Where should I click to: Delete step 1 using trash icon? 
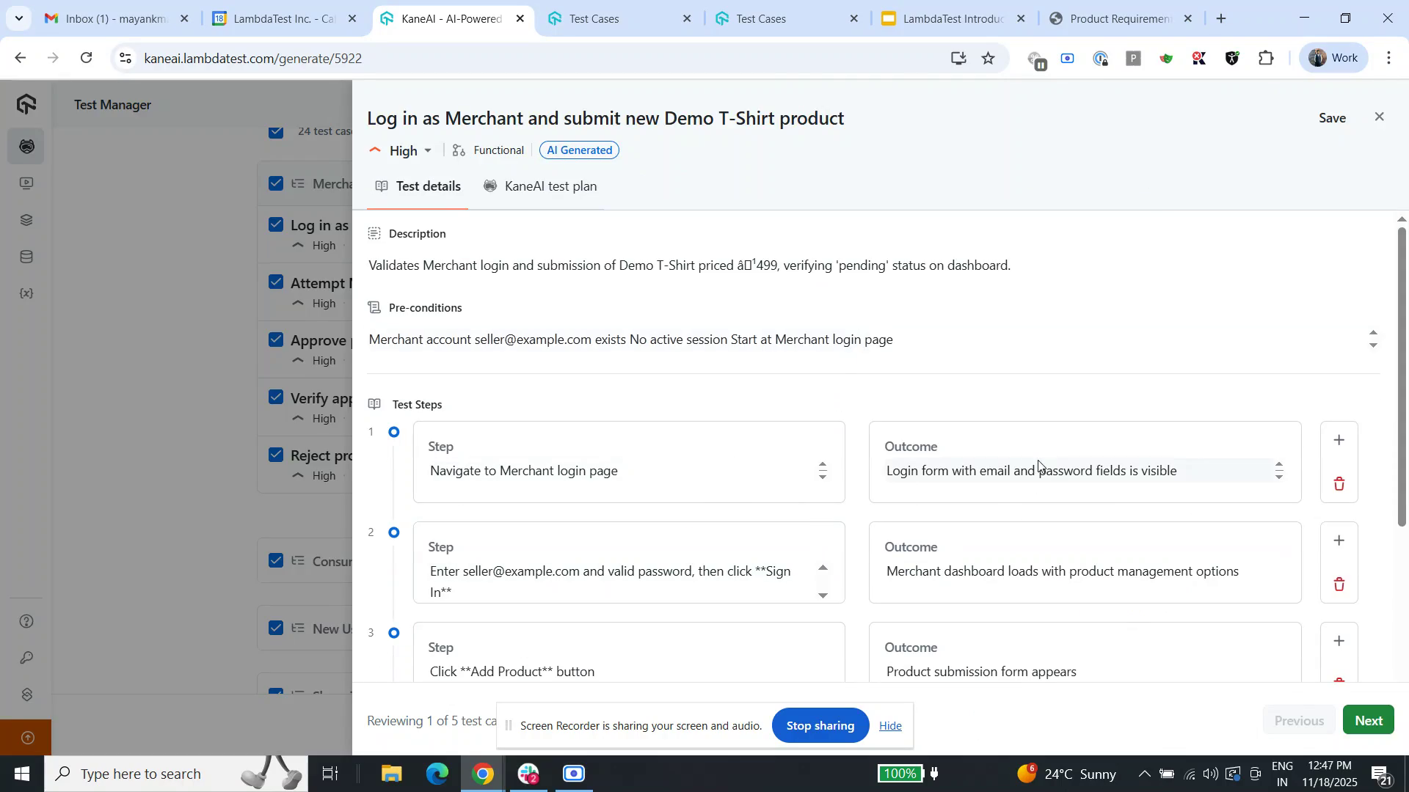tap(1339, 483)
